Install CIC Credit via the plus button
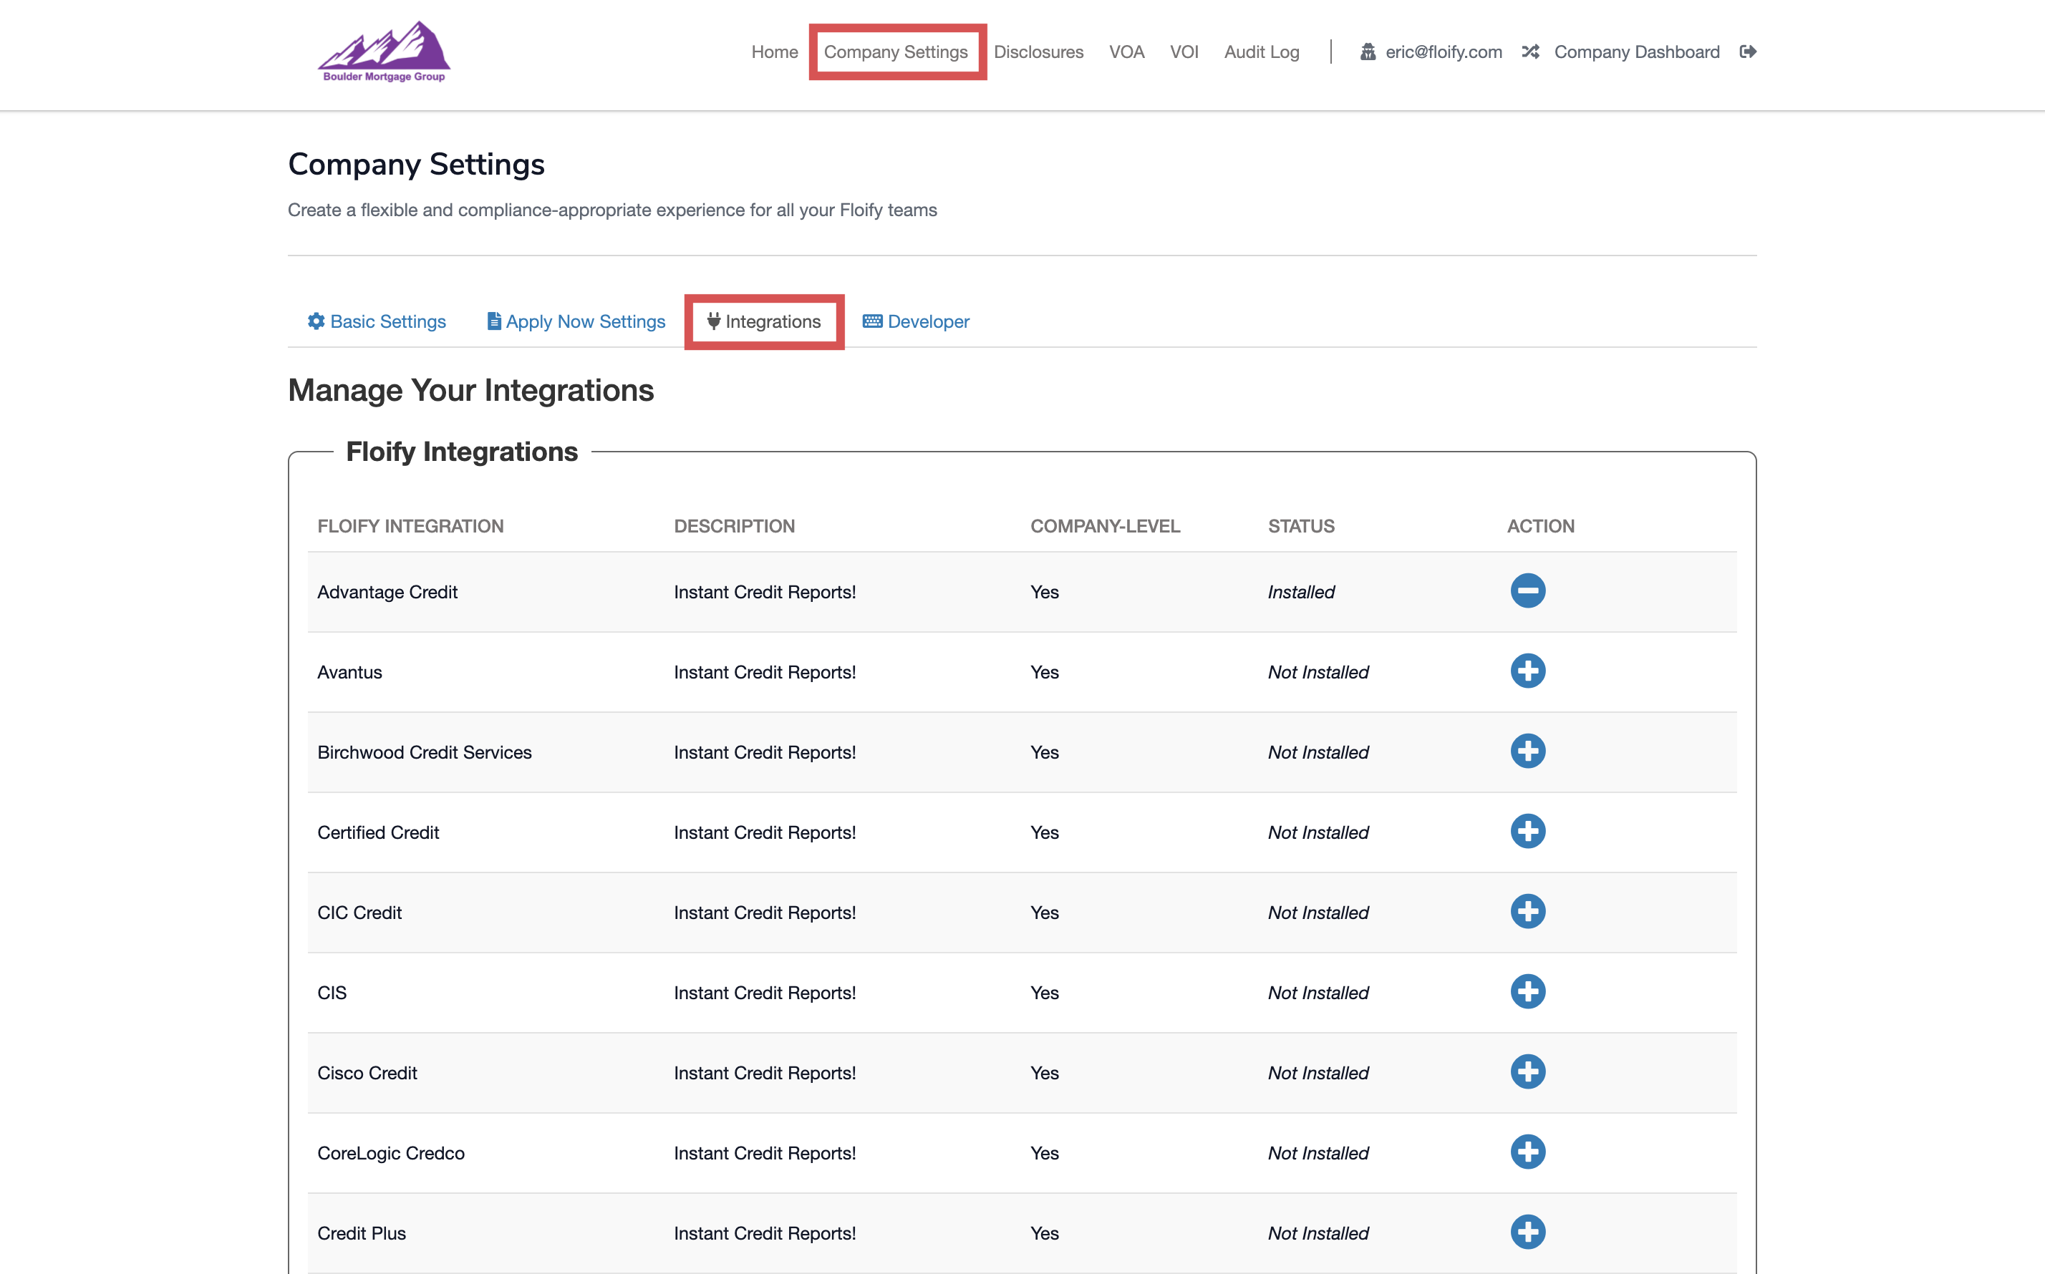The height and width of the screenshot is (1274, 2045). tap(1527, 911)
